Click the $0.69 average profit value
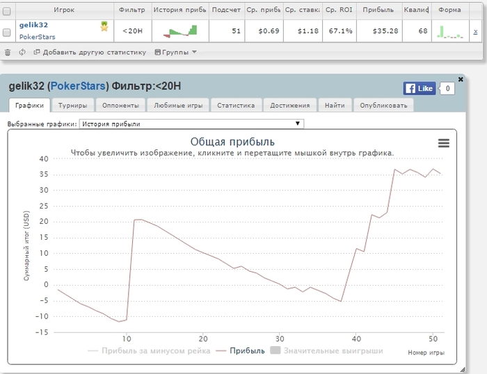The height and width of the screenshot is (374, 487). [269, 31]
